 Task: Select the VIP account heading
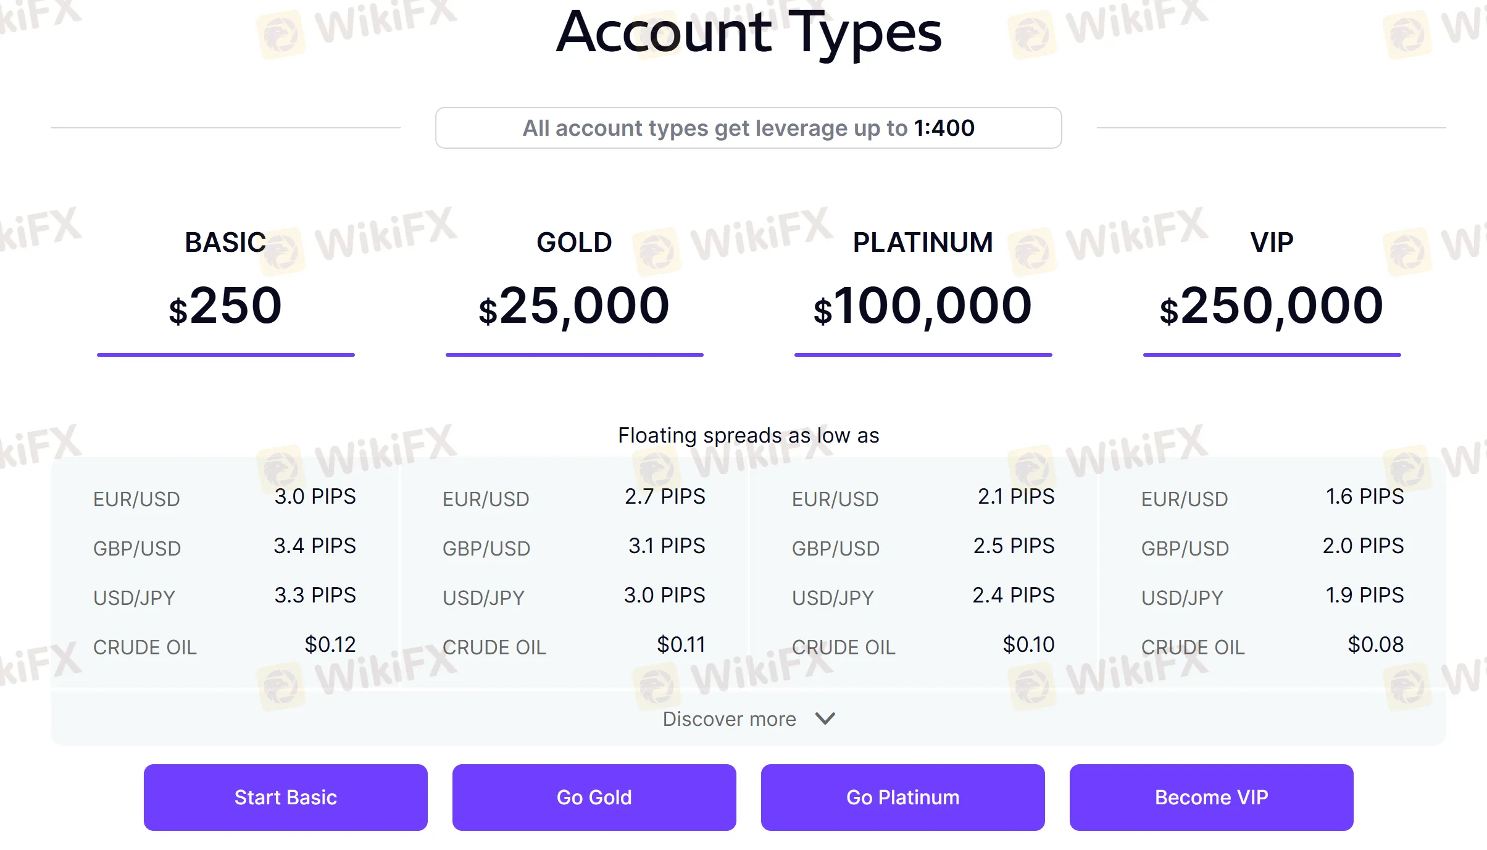click(x=1272, y=242)
